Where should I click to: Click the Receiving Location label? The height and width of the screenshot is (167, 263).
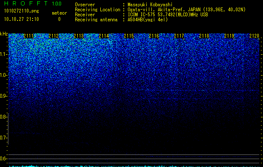[x=97, y=10]
